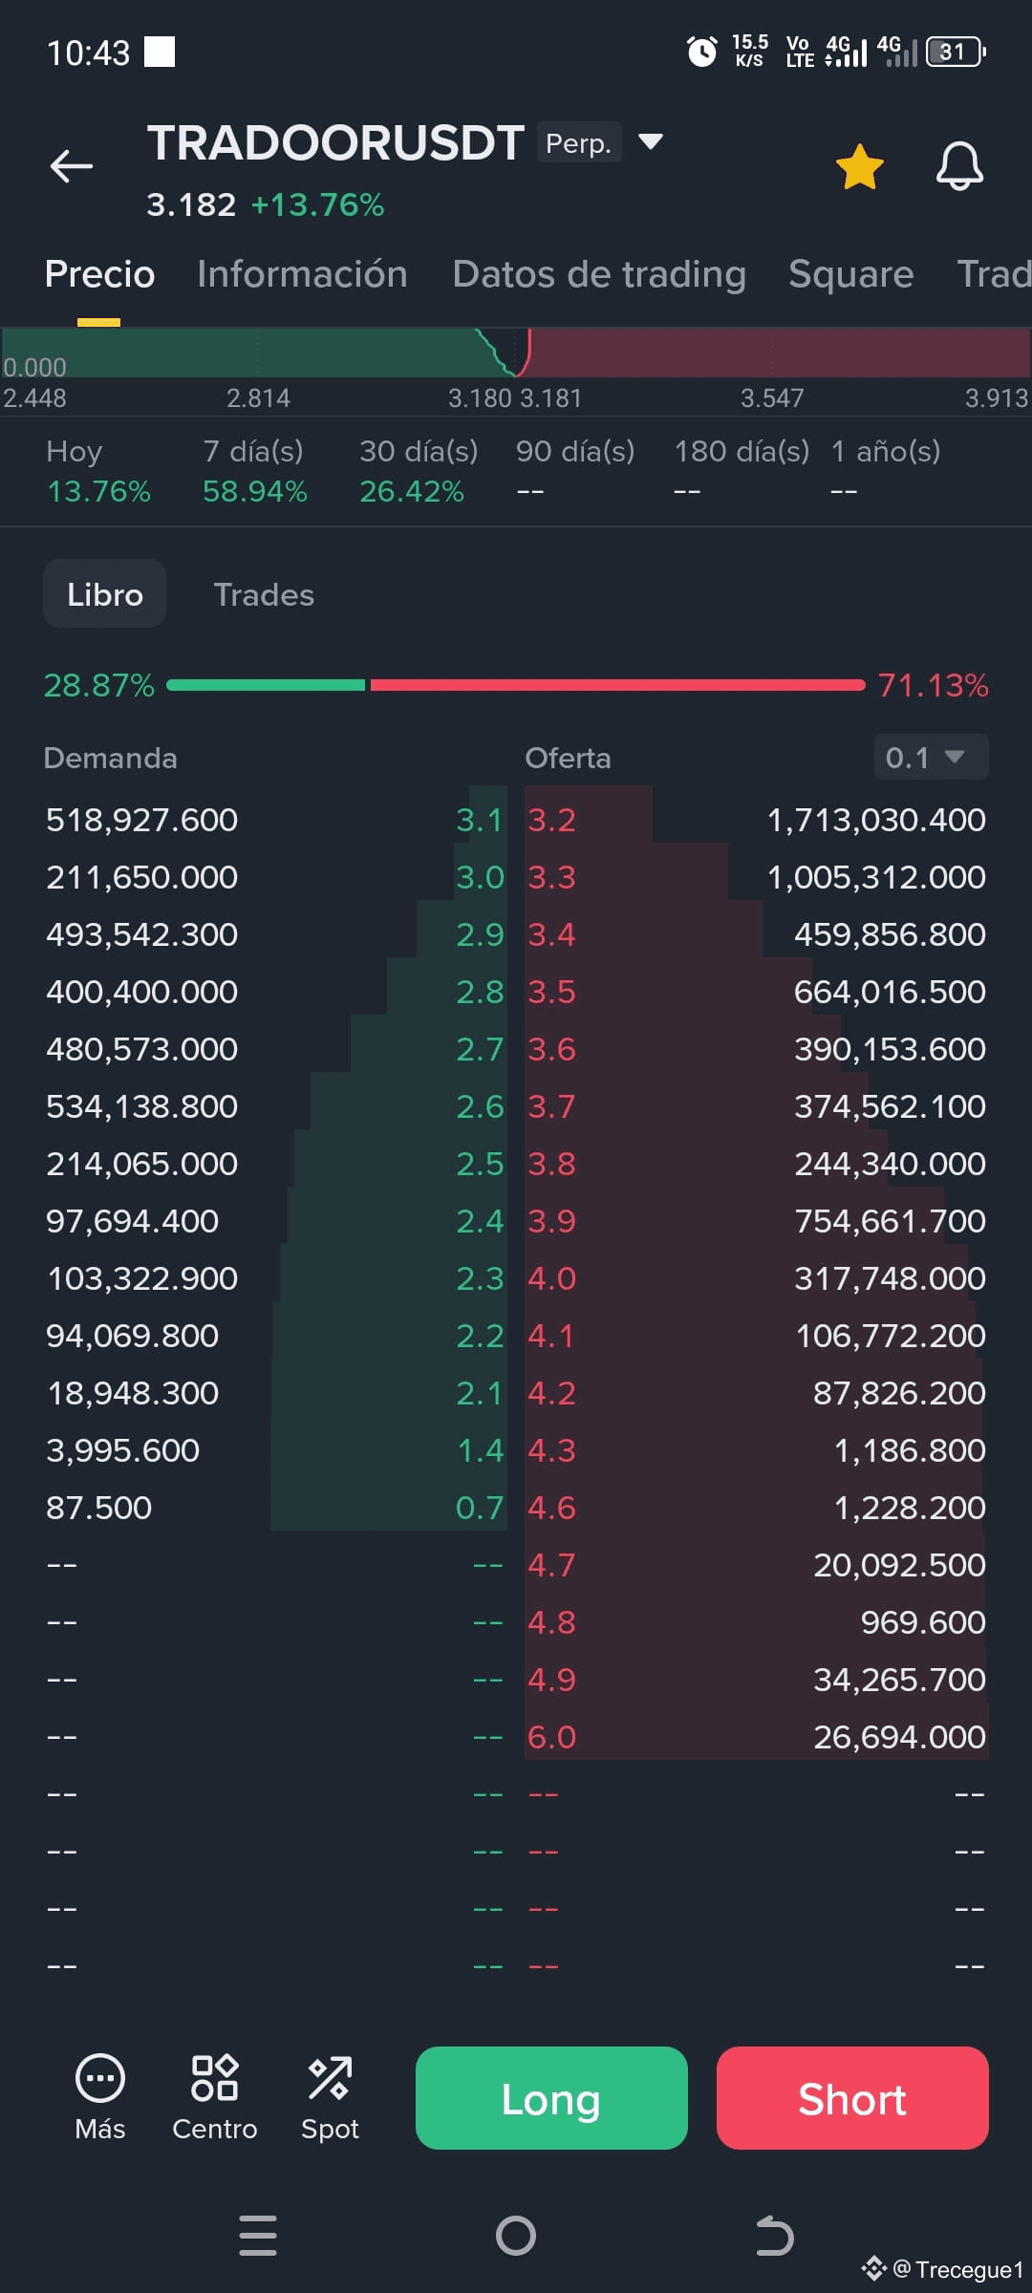1032x2293 pixels.
Task: Select ask price 4.6
Action: coord(551,1508)
